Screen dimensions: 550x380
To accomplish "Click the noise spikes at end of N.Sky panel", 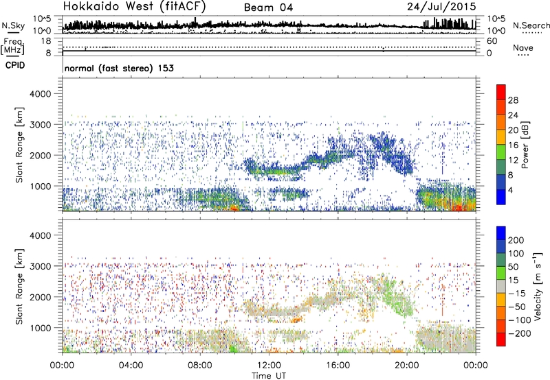I will click(449, 24).
